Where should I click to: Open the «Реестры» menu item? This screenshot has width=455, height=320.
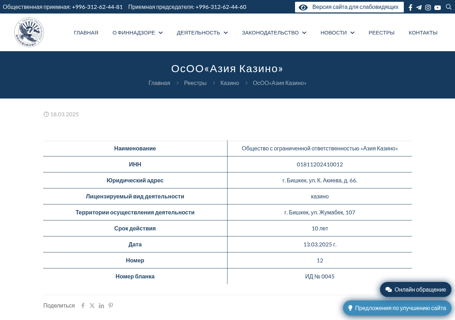pyautogui.click(x=381, y=33)
